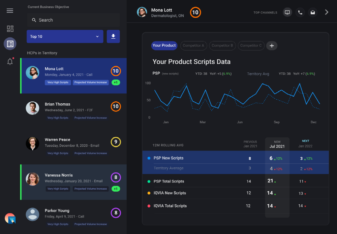Click the phone call channel icon

point(300,12)
